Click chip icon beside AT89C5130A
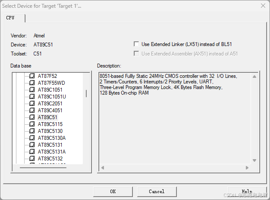Viewport: 270px width, 200px height. pyautogui.click(x=32, y=138)
